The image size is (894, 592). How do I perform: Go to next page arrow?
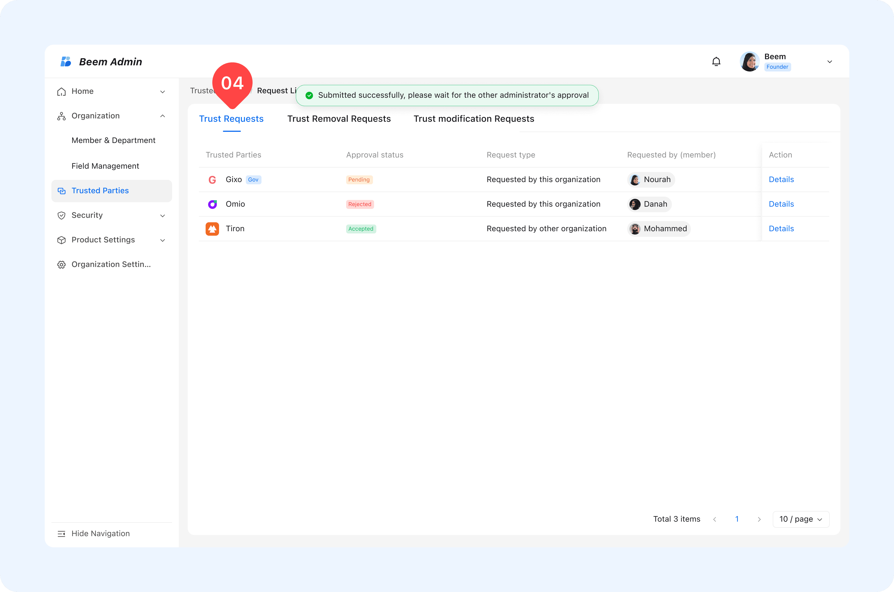[759, 519]
